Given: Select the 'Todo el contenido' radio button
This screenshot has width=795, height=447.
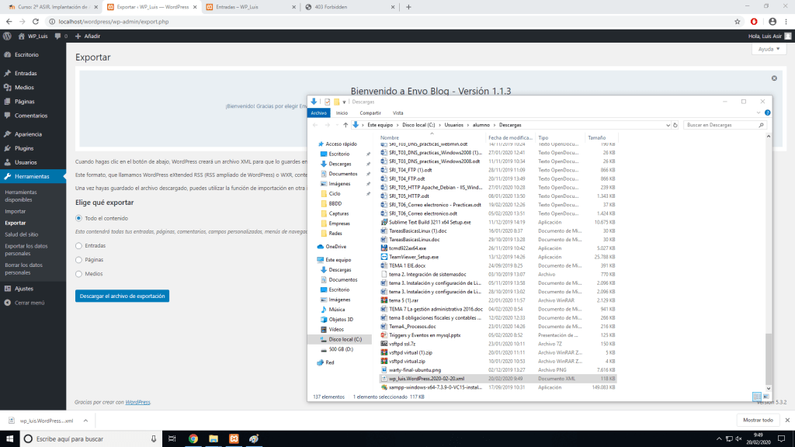Looking at the screenshot, I should [x=79, y=218].
